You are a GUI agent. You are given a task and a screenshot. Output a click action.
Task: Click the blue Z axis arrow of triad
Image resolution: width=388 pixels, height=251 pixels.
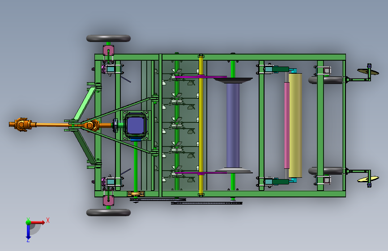28,232
